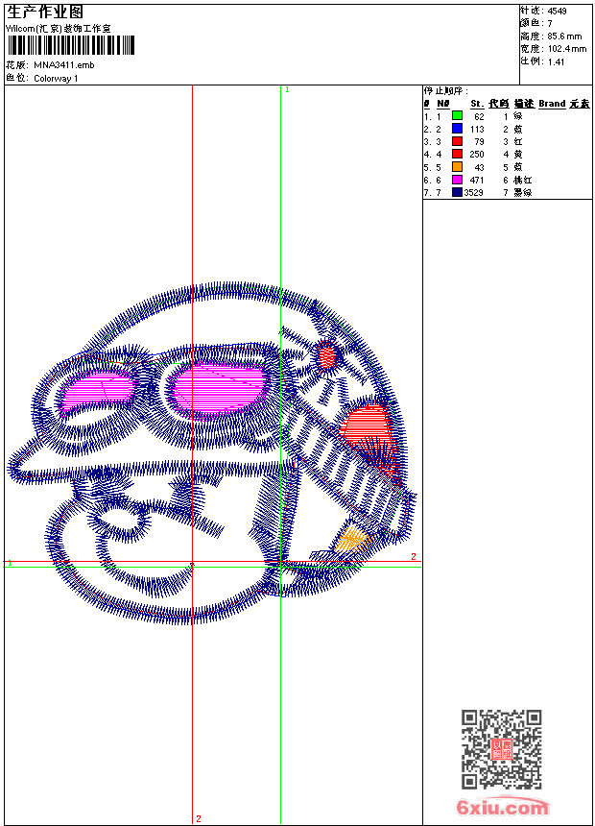The height and width of the screenshot is (826, 595).
Task: Click the 'N#' column header
Action: pyautogui.click(x=443, y=104)
